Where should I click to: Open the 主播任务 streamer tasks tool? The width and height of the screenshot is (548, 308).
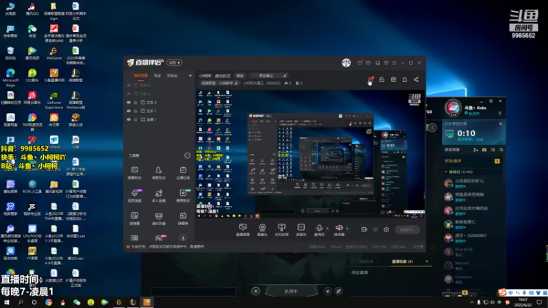click(x=183, y=172)
